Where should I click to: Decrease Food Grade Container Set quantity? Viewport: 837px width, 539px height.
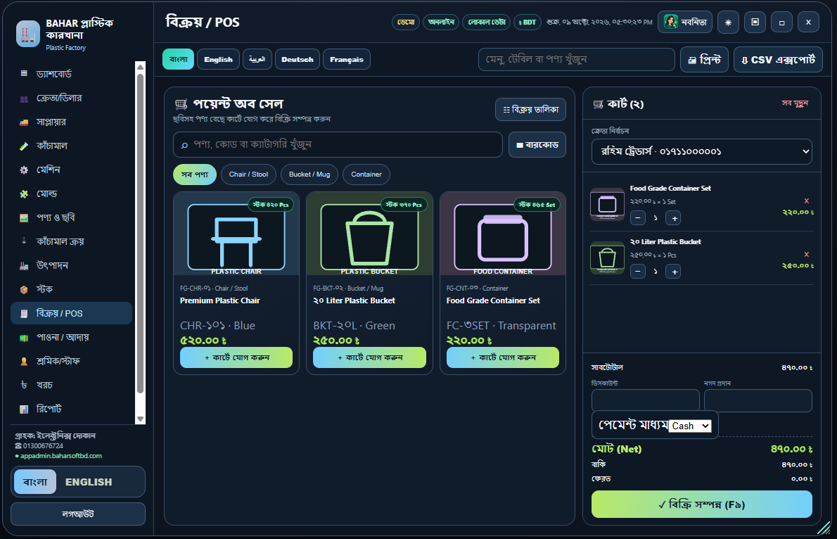click(637, 218)
